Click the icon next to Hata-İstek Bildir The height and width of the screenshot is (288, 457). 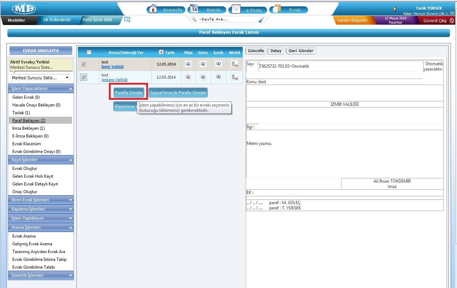pyautogui.click(x=127, y=20)
